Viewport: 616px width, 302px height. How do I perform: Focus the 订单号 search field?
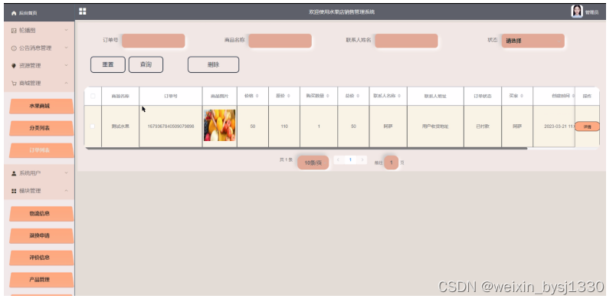[153, 41]
